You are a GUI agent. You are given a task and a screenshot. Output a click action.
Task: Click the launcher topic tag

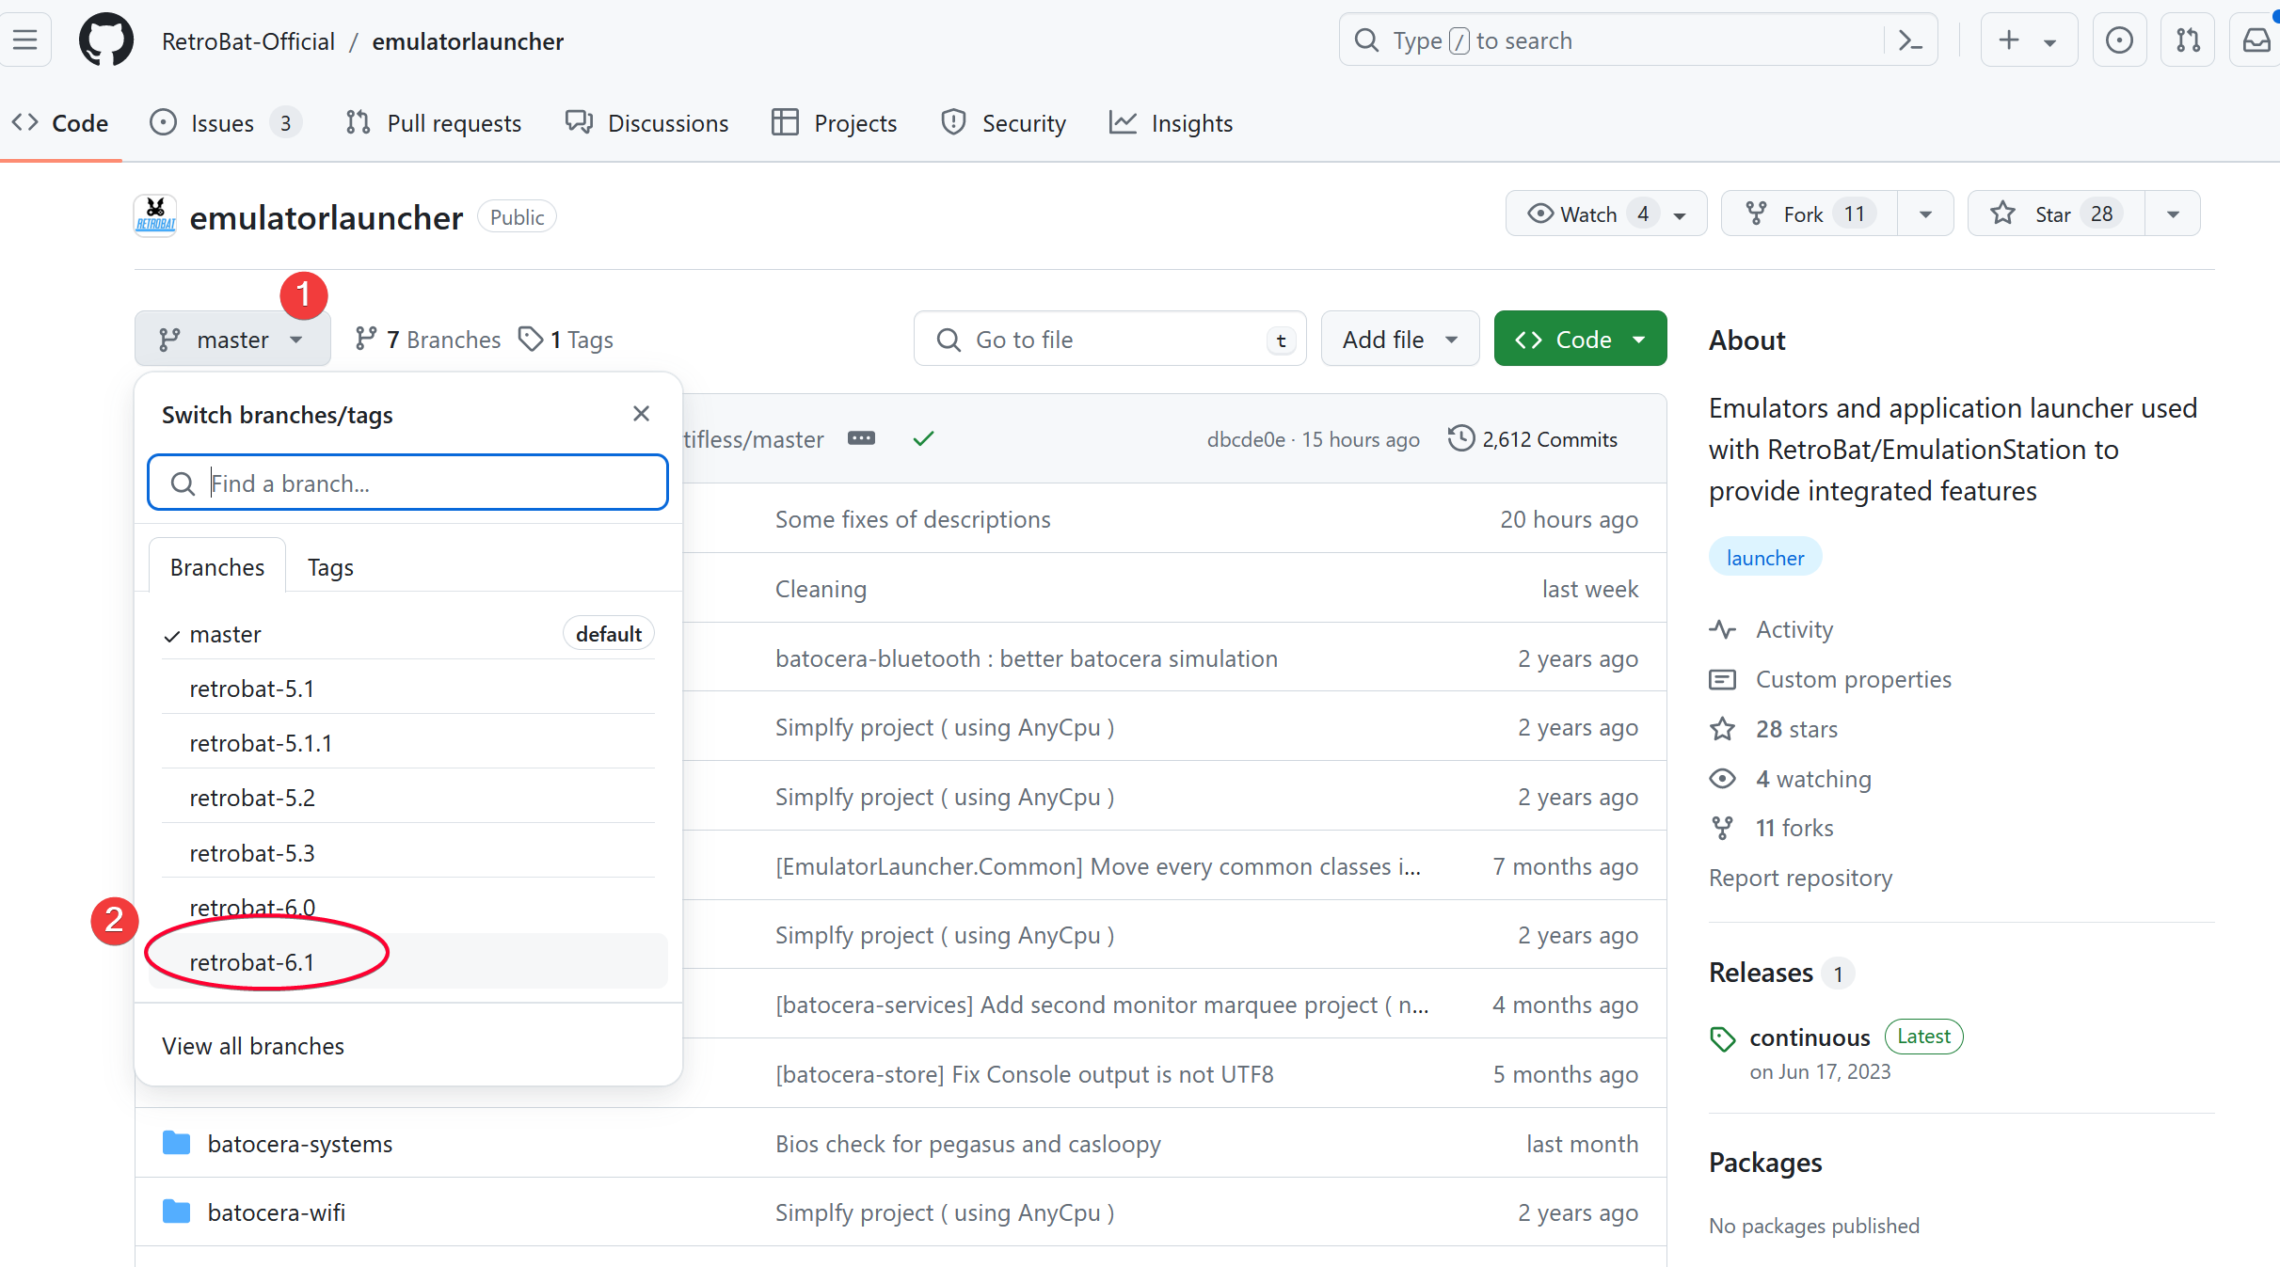tap(1764, 558)
